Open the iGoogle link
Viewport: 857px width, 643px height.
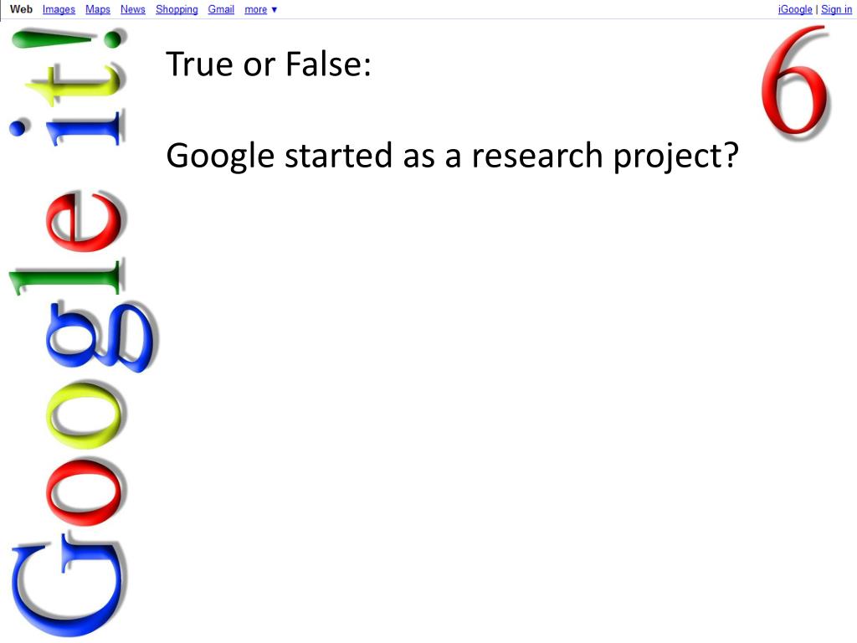(795, 9)
